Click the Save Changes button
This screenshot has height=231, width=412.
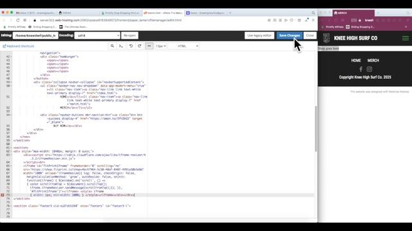click(289, 35)
